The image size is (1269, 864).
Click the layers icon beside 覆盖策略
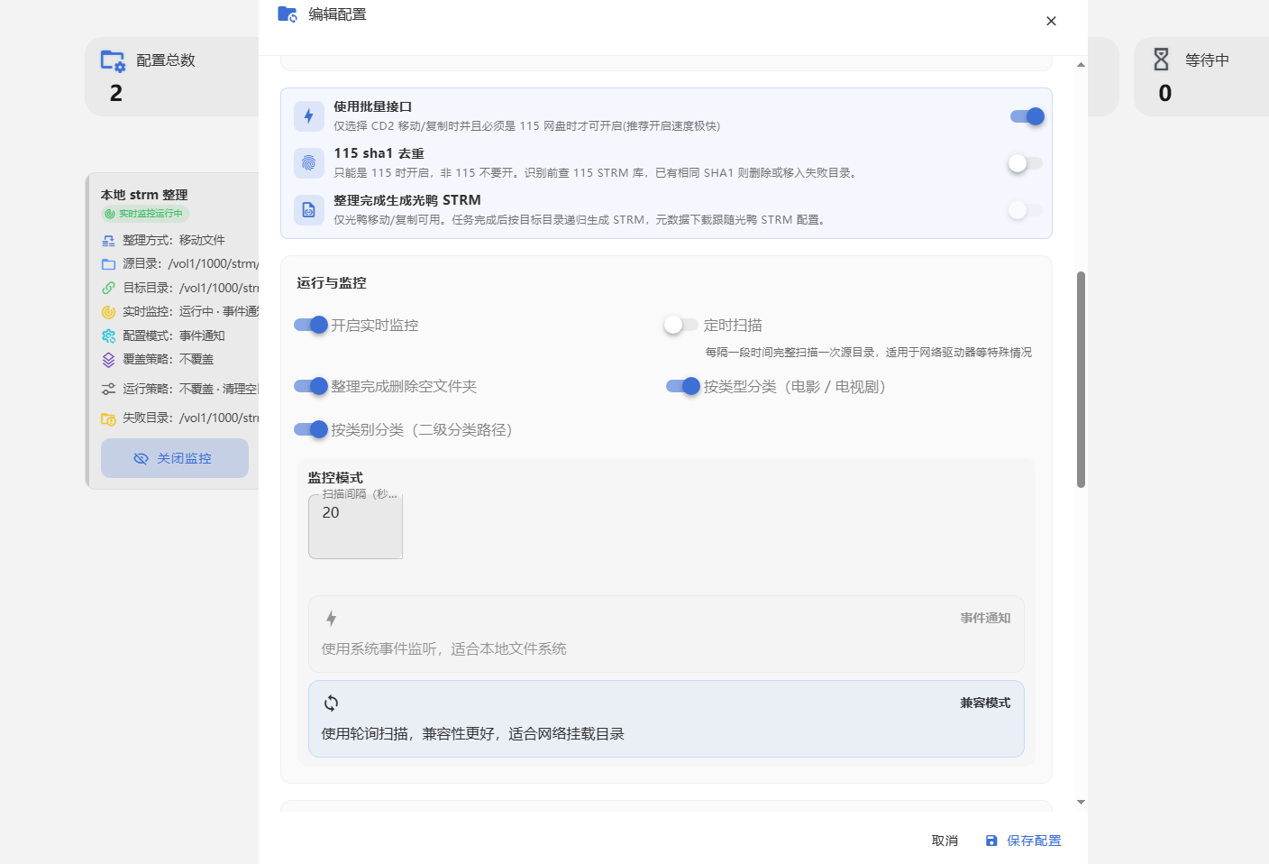coord(108,359)
